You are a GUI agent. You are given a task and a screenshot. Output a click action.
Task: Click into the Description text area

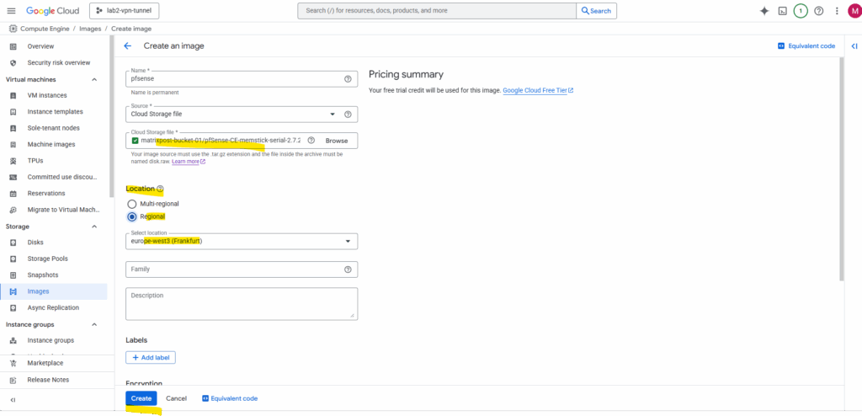click(241, 304)
